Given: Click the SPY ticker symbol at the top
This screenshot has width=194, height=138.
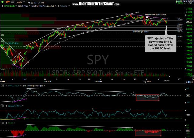Looking at the screenshot, I should pyautogui.click(x=8, y=2).
